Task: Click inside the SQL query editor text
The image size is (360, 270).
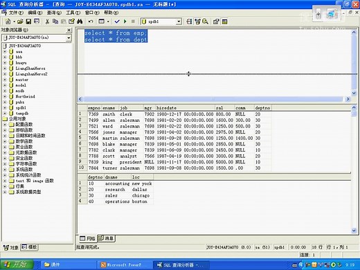Action: point(116,36)
